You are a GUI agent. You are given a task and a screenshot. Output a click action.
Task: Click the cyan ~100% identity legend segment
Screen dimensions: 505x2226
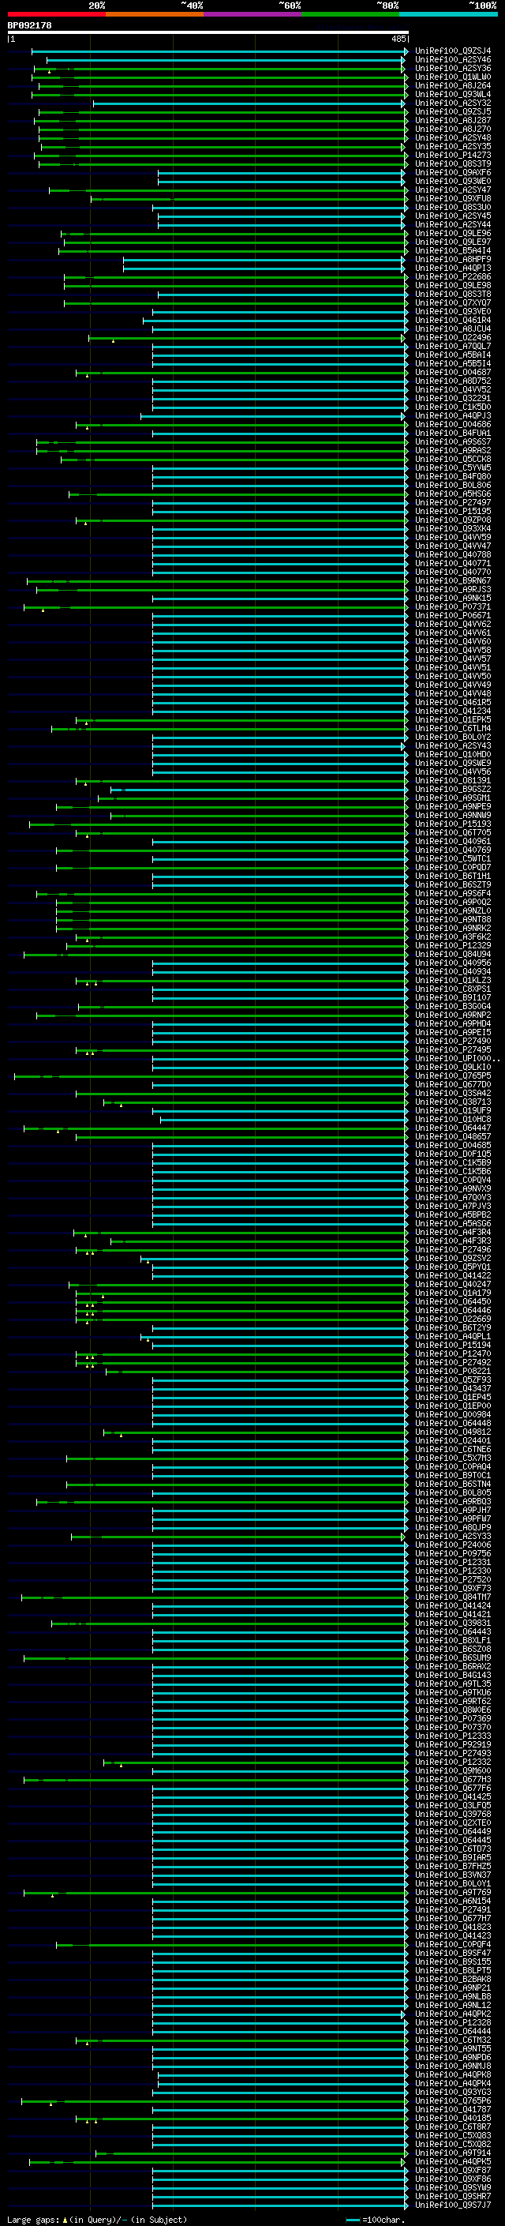click(448, 14)
